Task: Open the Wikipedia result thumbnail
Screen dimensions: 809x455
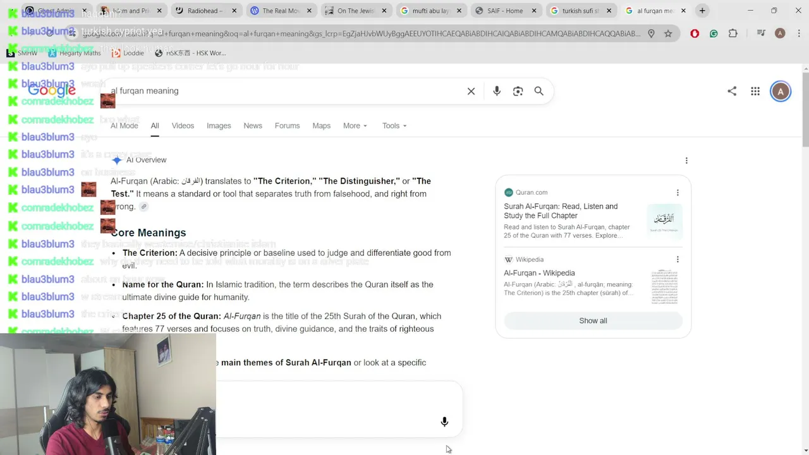Action: (664, 288)
